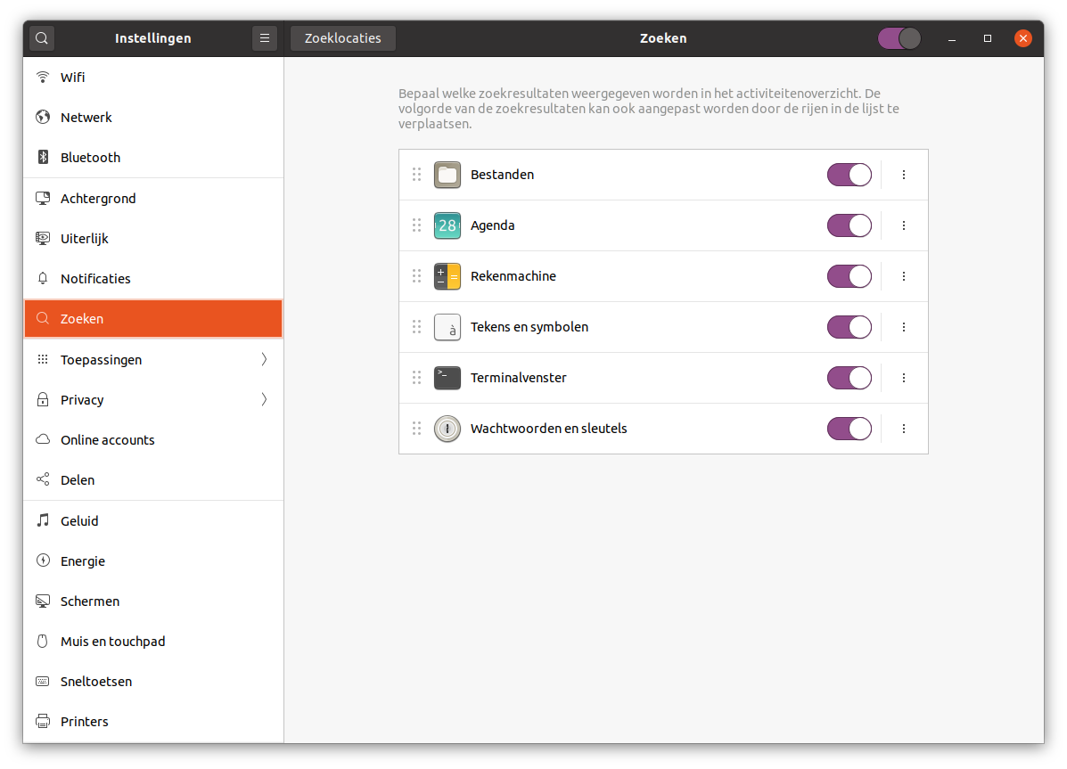
Task: Click the Rekenmachine calculator icon
Action: coord(447,276)
